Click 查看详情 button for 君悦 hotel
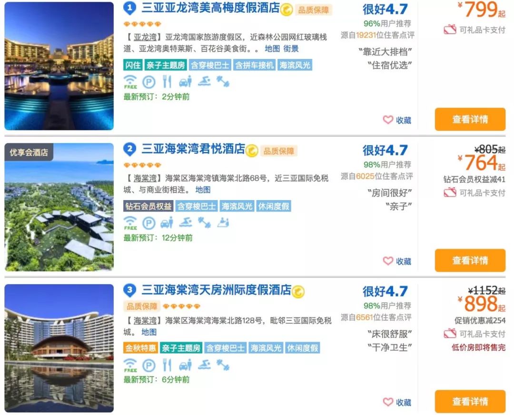This screenshot has width=514, height=415. click(470, 261)
